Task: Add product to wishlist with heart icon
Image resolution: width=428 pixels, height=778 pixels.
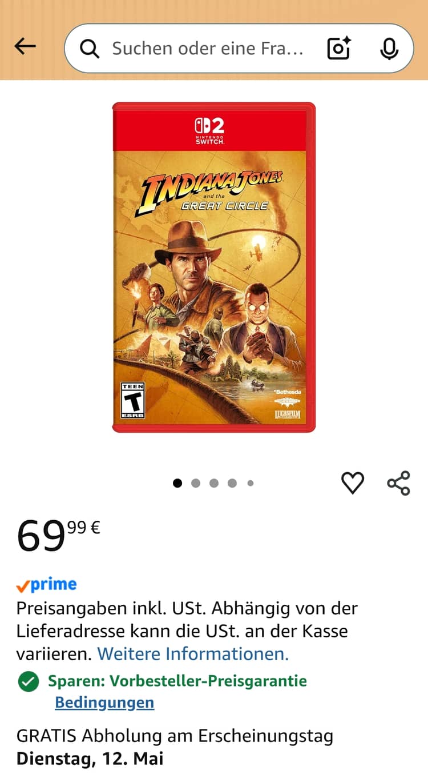Action: 353,484
